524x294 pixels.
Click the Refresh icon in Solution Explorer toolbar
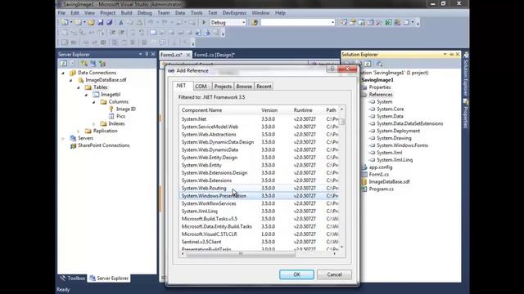tap(368, 64)
